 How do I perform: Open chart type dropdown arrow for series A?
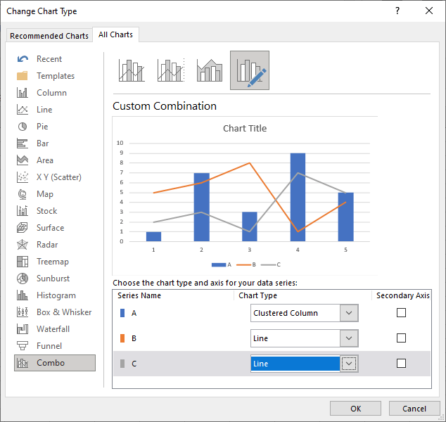(x=349, y=313)
